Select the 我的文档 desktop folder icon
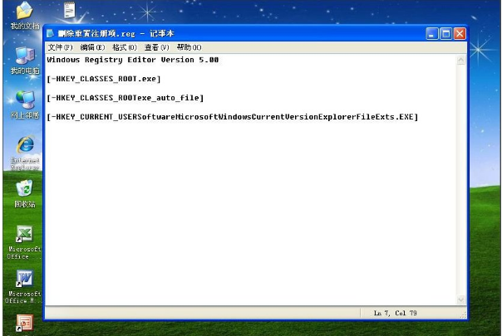This screenshot has width=502, height=336. 24,12
